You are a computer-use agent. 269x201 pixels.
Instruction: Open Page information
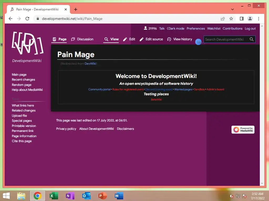(x=24, y=136)
